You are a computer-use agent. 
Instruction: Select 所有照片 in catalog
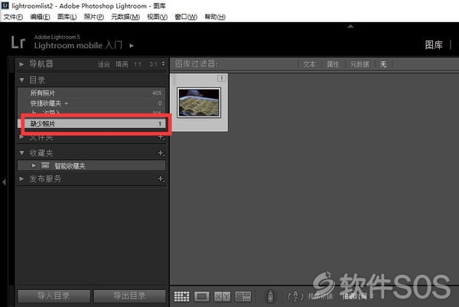pos(91,93)
